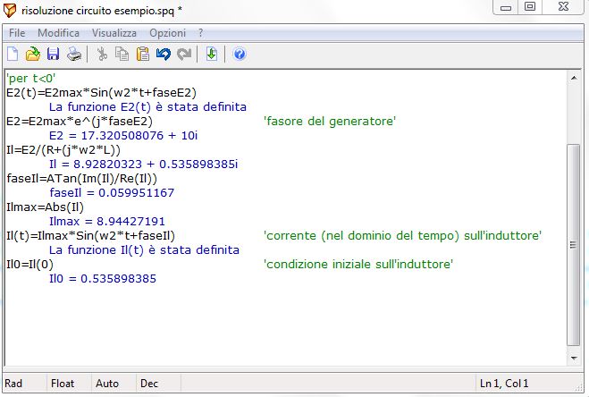The height and width of the screenshot is (397, 589).
Task: Click the Dec base indicator in status bar
Action: coord(148,384)
